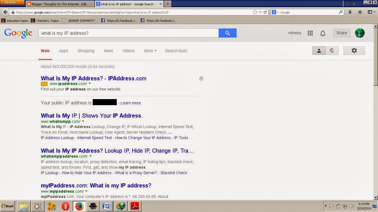Image resolution: width=378 pixels, height=212 pixels.
Task: Click the network icon in system tray
Action: [x=345, y=206]
